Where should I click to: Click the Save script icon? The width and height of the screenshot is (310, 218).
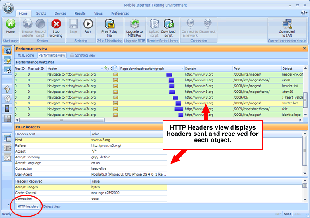(73, 24)
